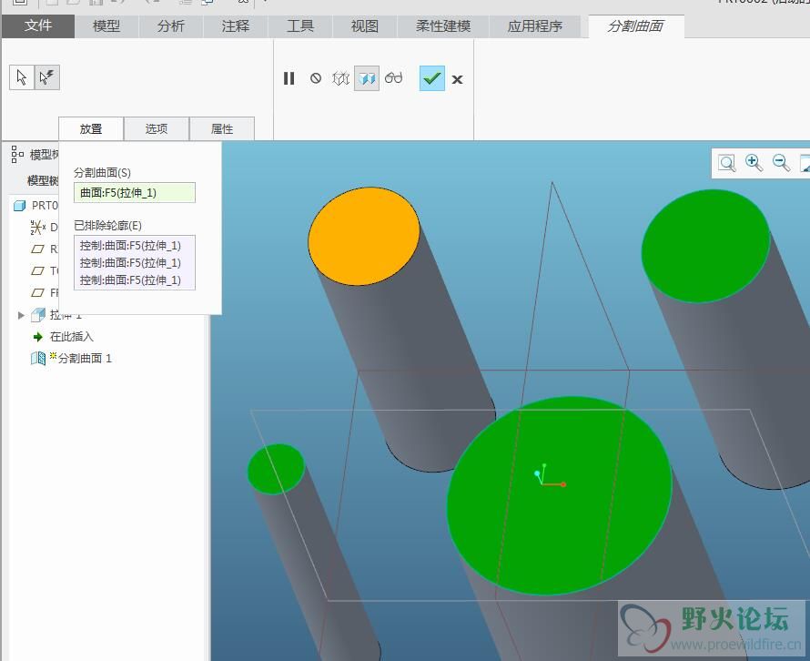Cancel the split surface with X icon

tap(458, 79)
